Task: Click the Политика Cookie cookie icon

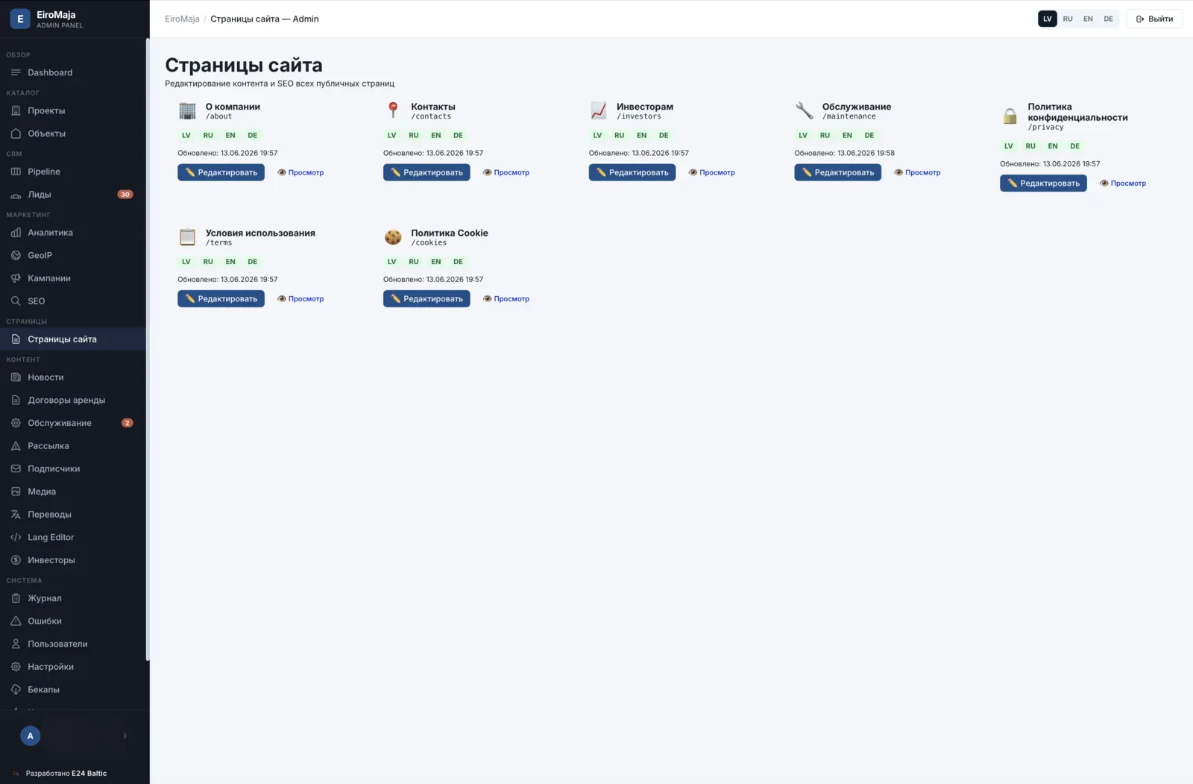Action: coord(393,236)
